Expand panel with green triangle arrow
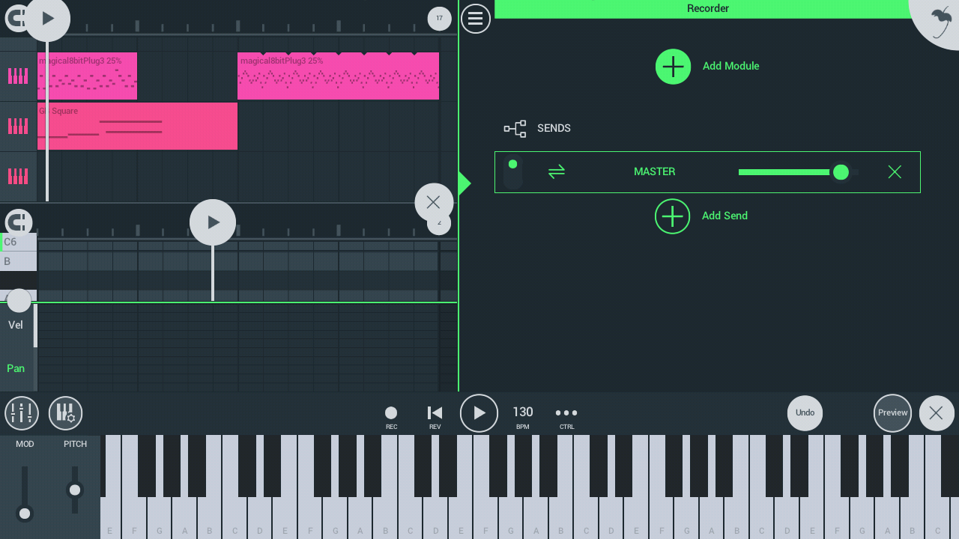 click(465, 183)
